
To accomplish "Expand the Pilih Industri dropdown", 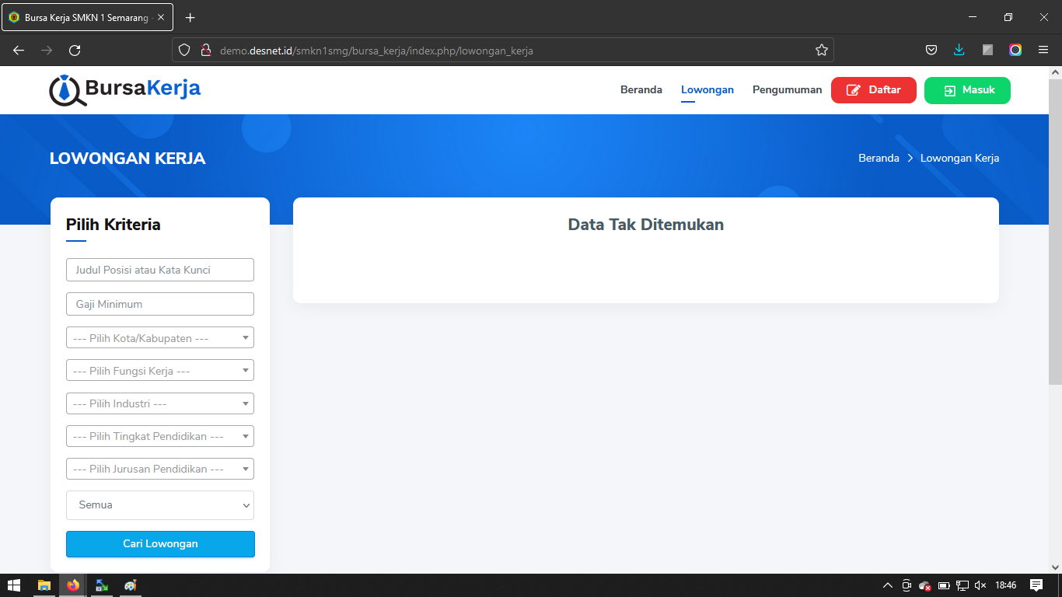I will 160,403.
